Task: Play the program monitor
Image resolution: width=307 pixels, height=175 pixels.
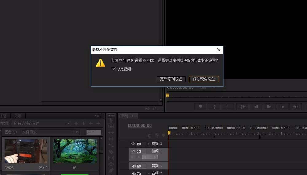Action: point(269,107)
